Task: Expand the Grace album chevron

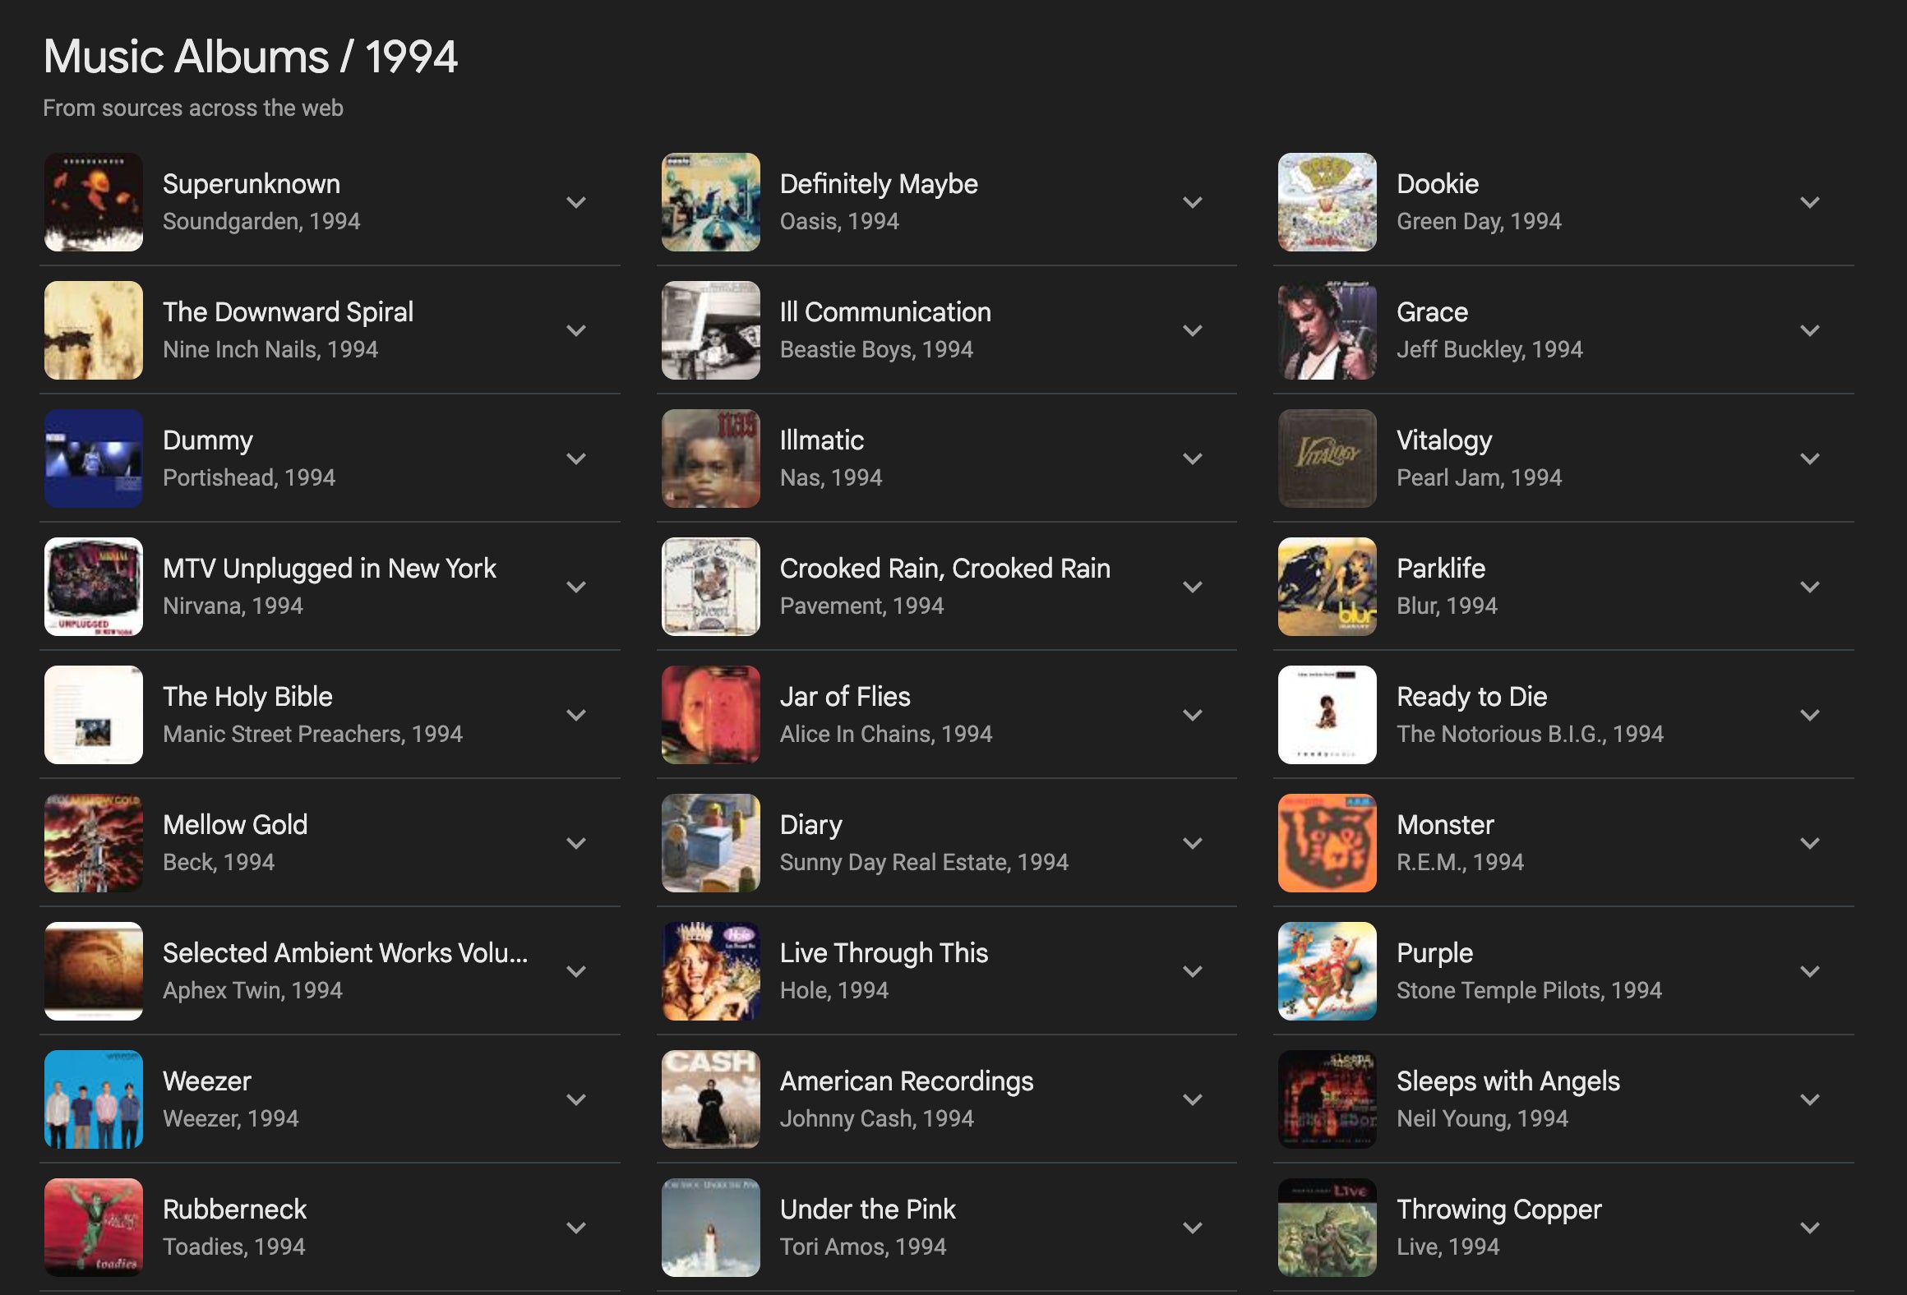Action: pos(1809,330)
